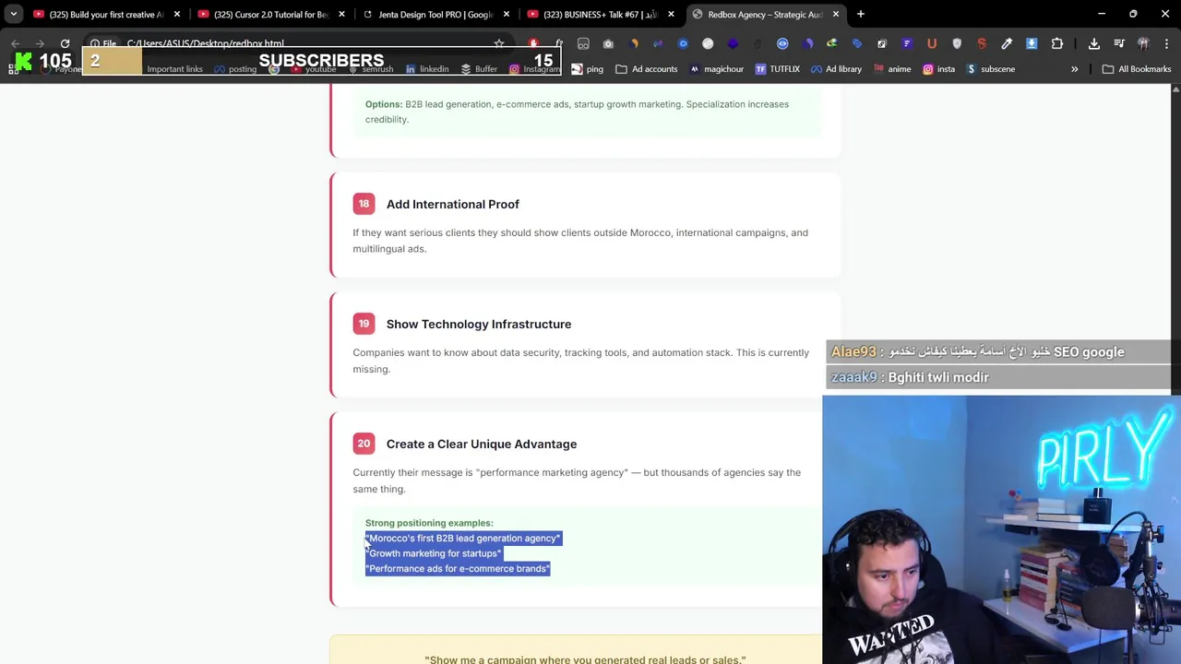
Task: Click 'Performance ads for e-commerce brands' line
Action: point(458,569)
